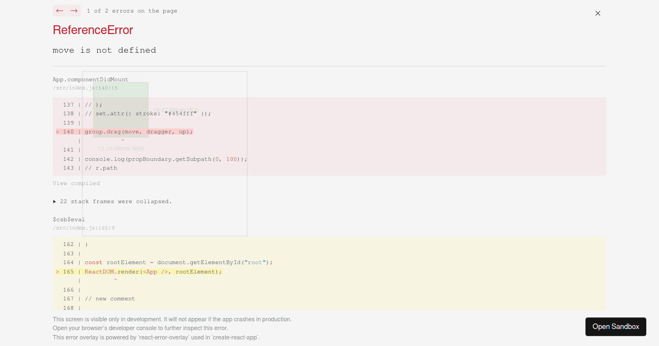Image resolution: width=659 pixels, height=346 pixels.
Task: Click the 'root' string in getElementById
Action: [x=256, y=262]
